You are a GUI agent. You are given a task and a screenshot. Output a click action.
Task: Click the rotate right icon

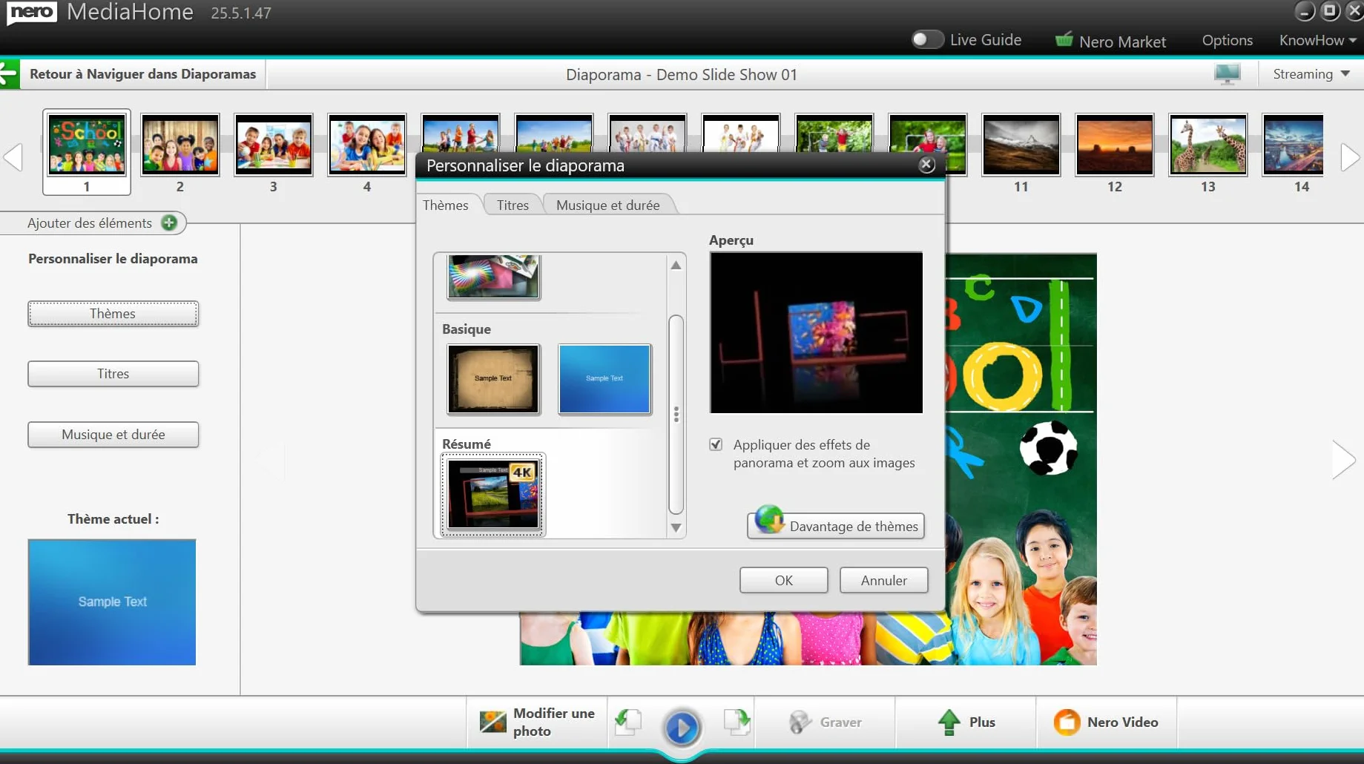tap(737, 722)
